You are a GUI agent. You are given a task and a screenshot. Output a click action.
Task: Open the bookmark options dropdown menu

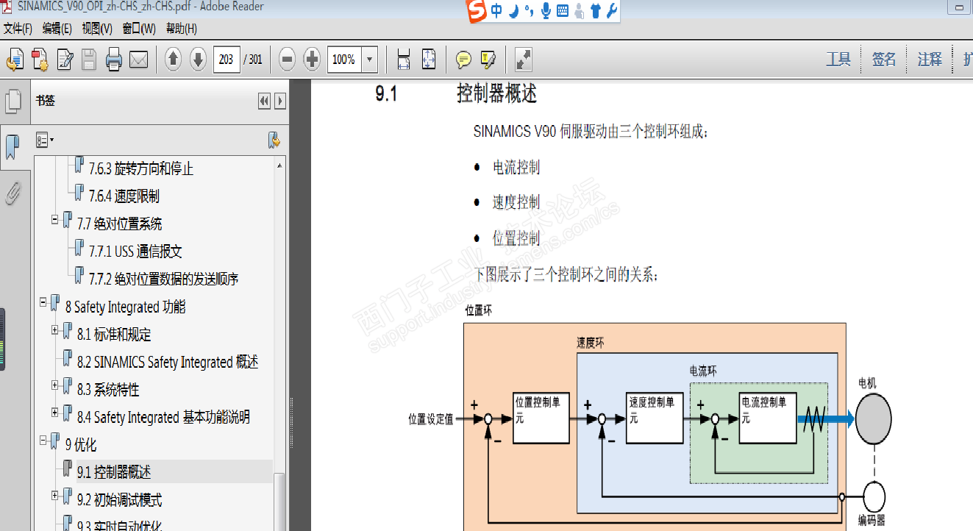(x=45, y=140)
